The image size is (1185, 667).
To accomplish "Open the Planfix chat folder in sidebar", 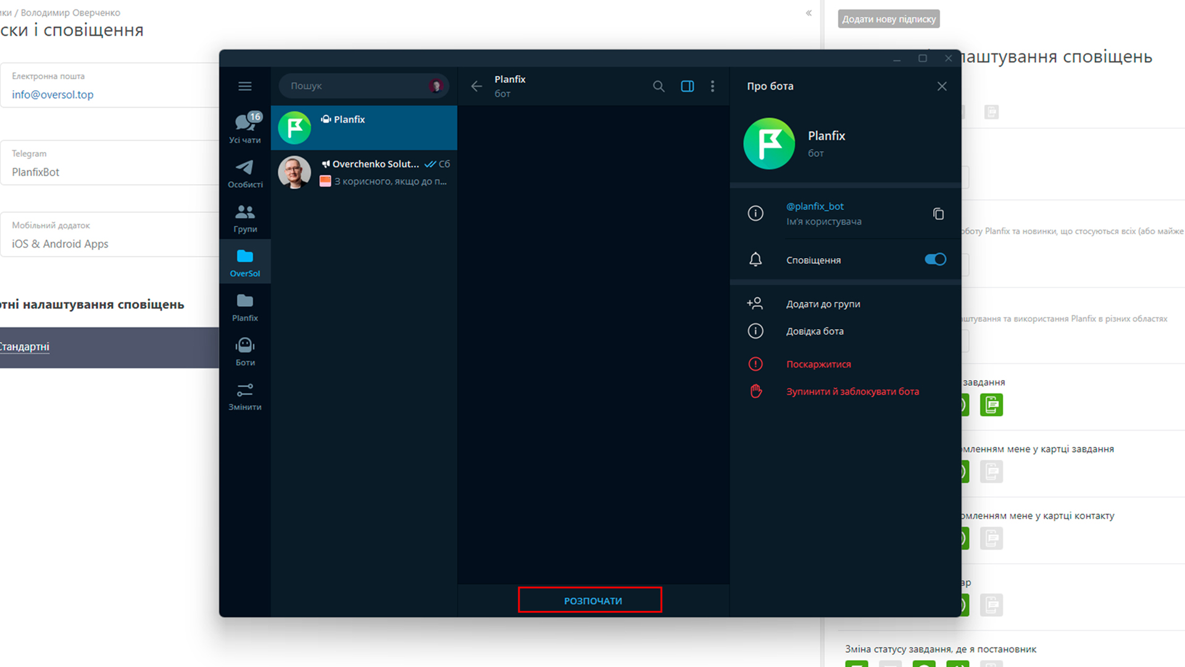I will click(245, 307).
